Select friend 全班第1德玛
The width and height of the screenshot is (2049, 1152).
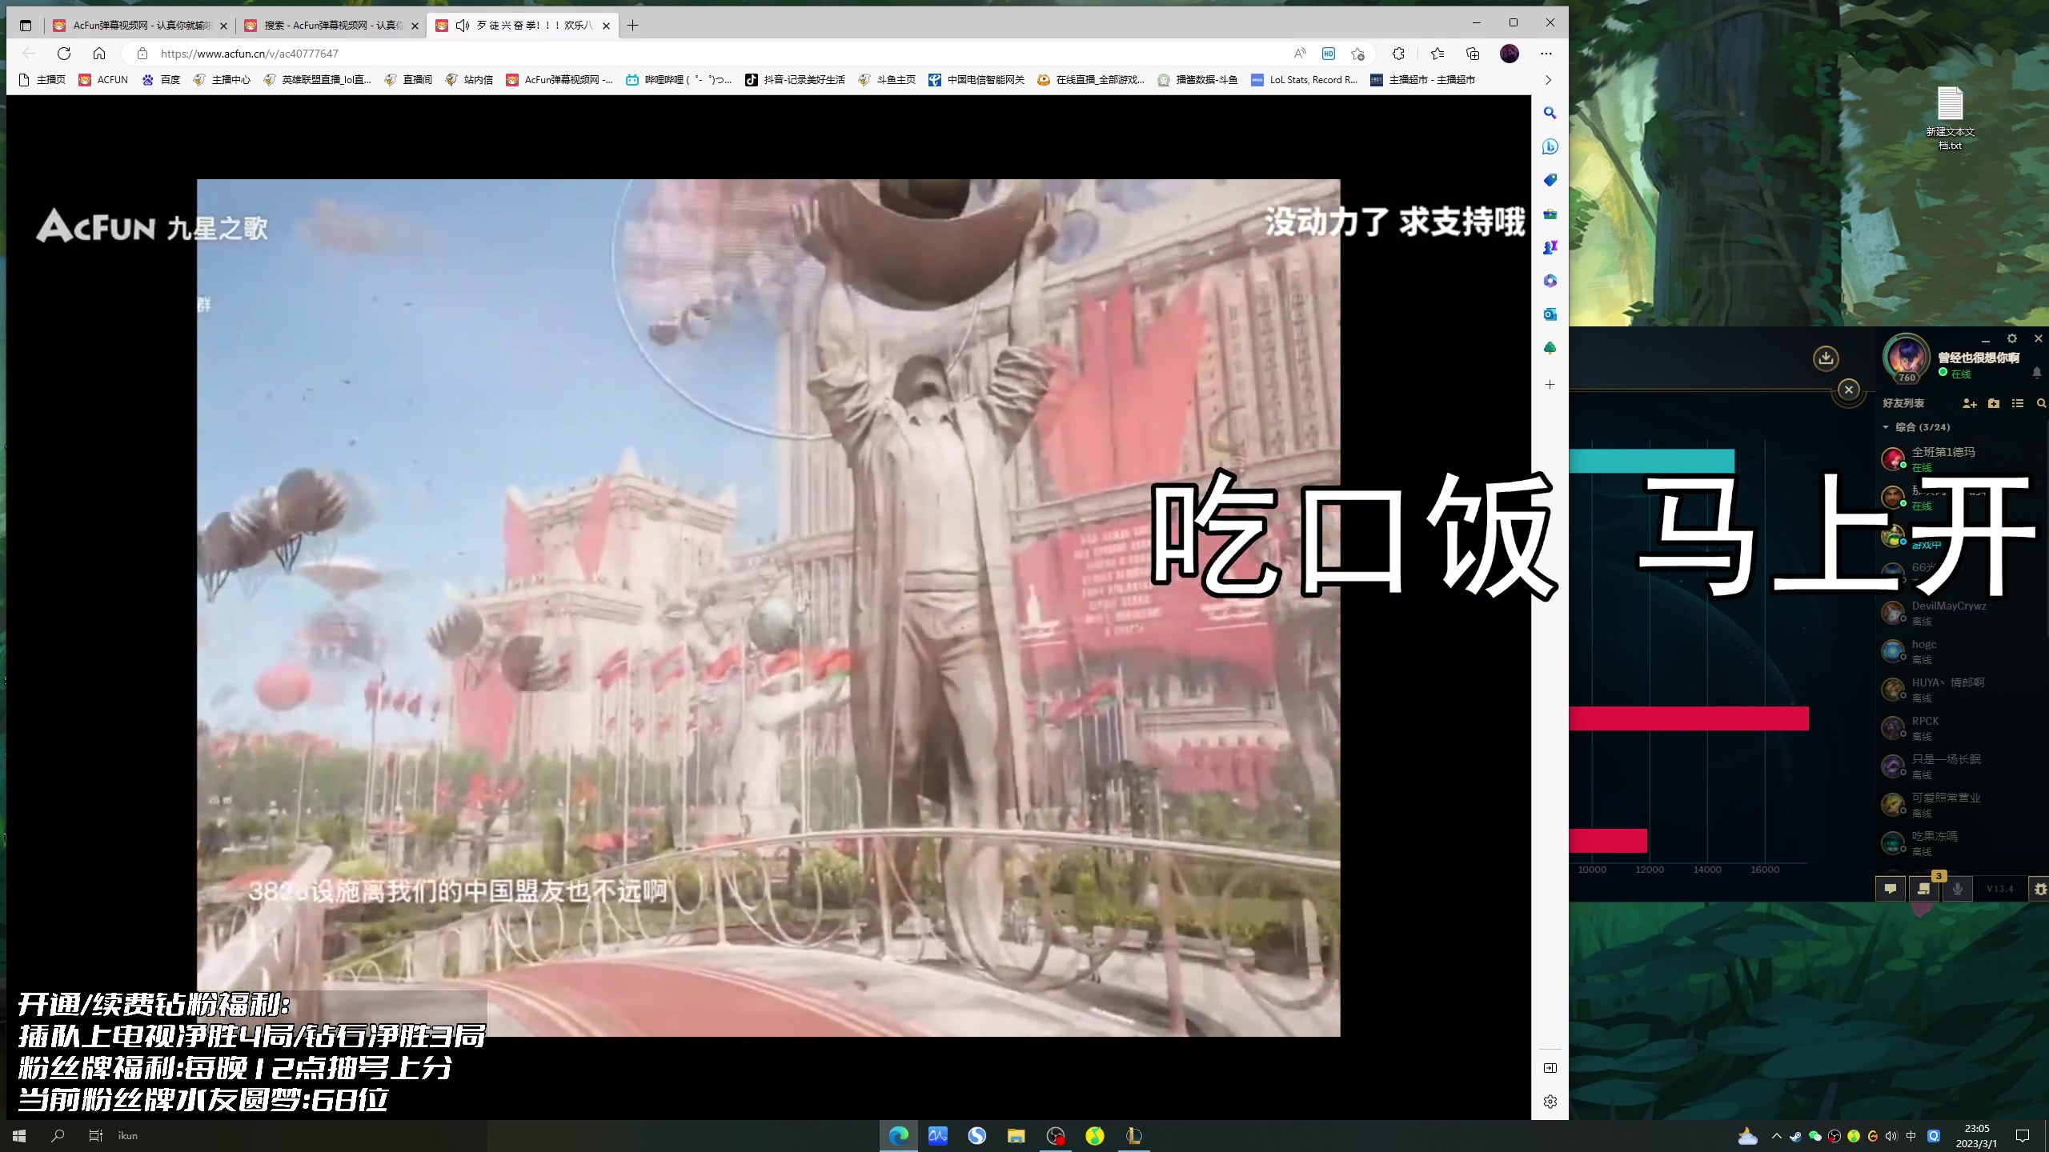[x=1963, y=458]
